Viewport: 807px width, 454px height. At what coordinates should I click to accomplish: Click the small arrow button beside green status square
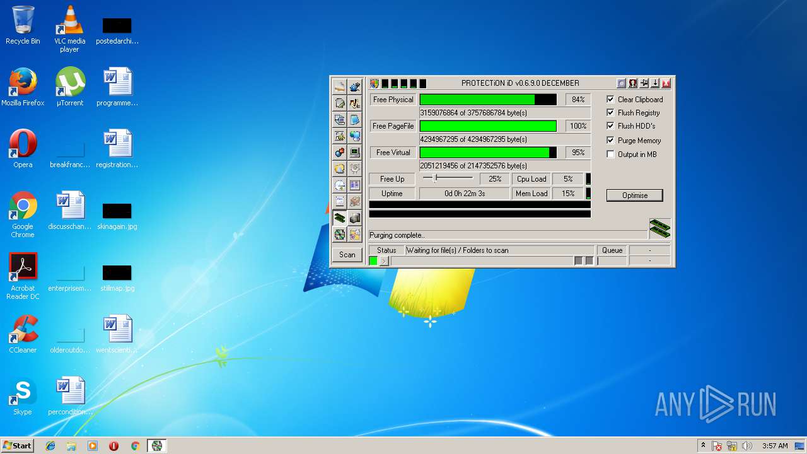click(x=384, y=261)
